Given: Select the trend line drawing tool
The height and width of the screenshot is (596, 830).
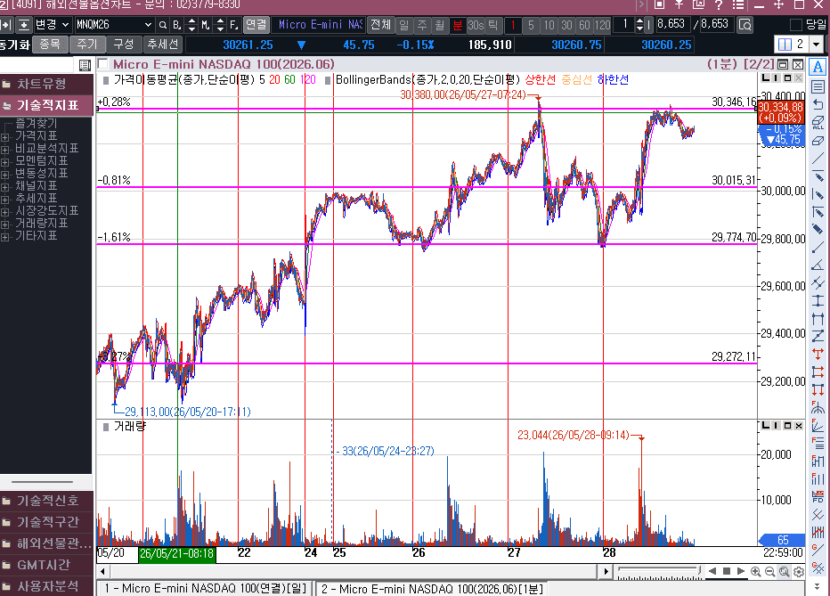Looking at the screenshot, I should click(x=818, y=158).
